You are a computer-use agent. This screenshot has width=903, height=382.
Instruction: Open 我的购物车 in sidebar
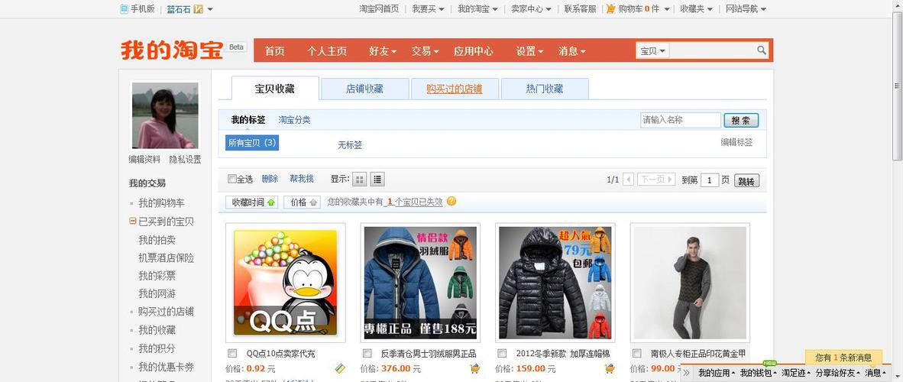[161, 202]
